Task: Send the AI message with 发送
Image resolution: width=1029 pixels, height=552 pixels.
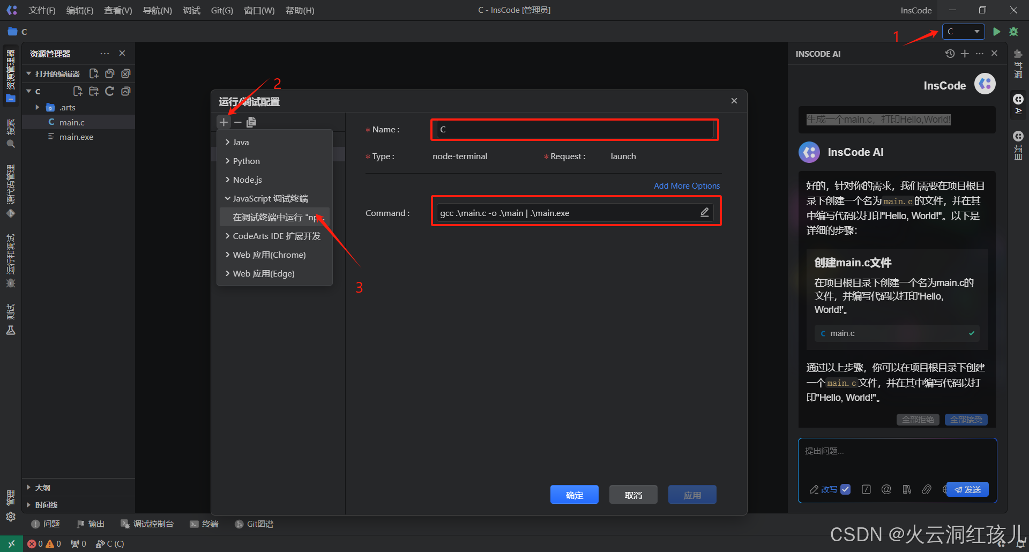Action: 968,489
